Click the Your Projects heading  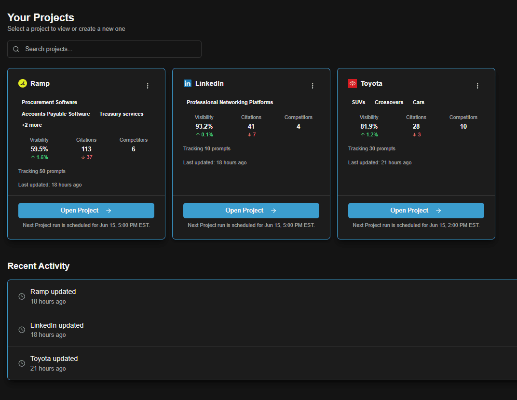click(x=41, y=17)
